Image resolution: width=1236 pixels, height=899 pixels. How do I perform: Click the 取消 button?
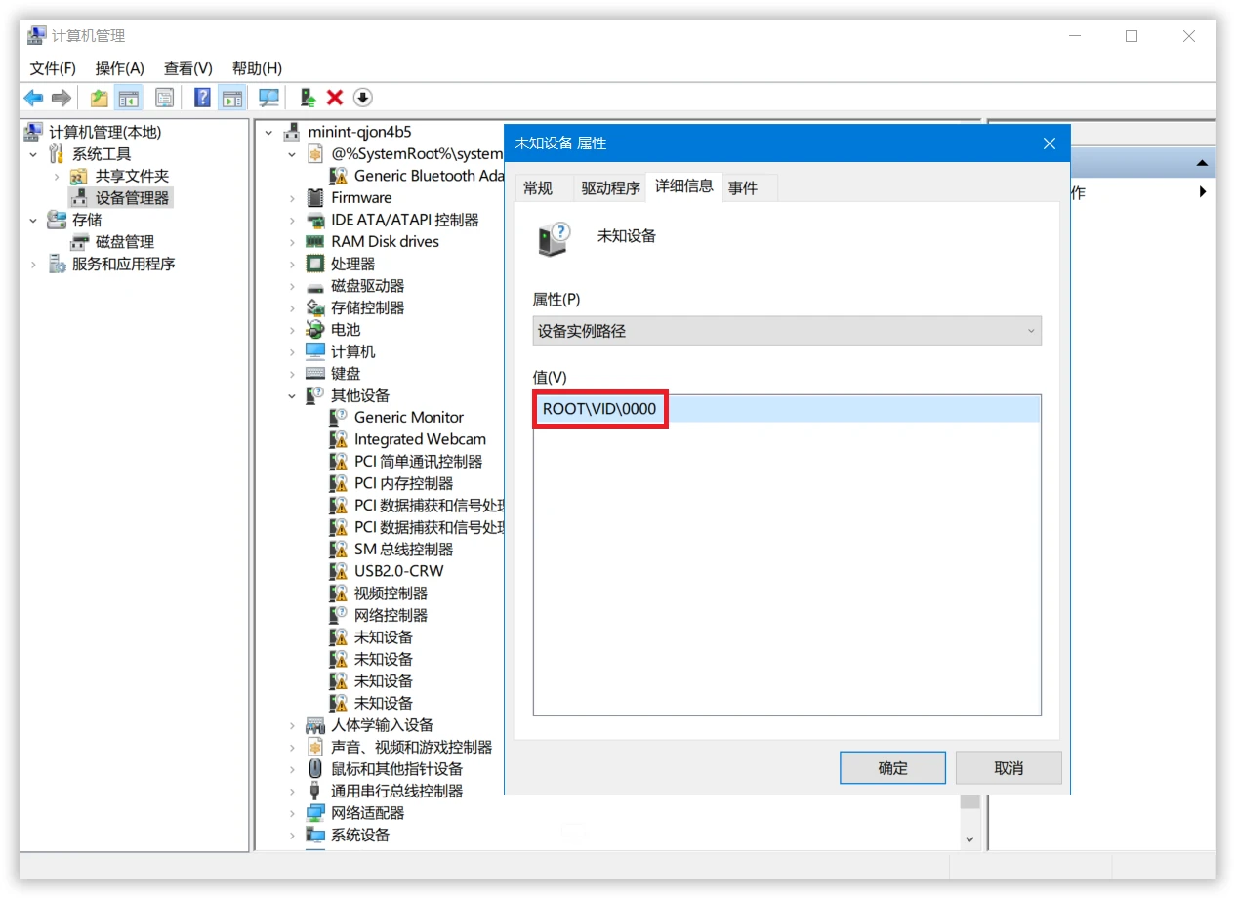1008,767
